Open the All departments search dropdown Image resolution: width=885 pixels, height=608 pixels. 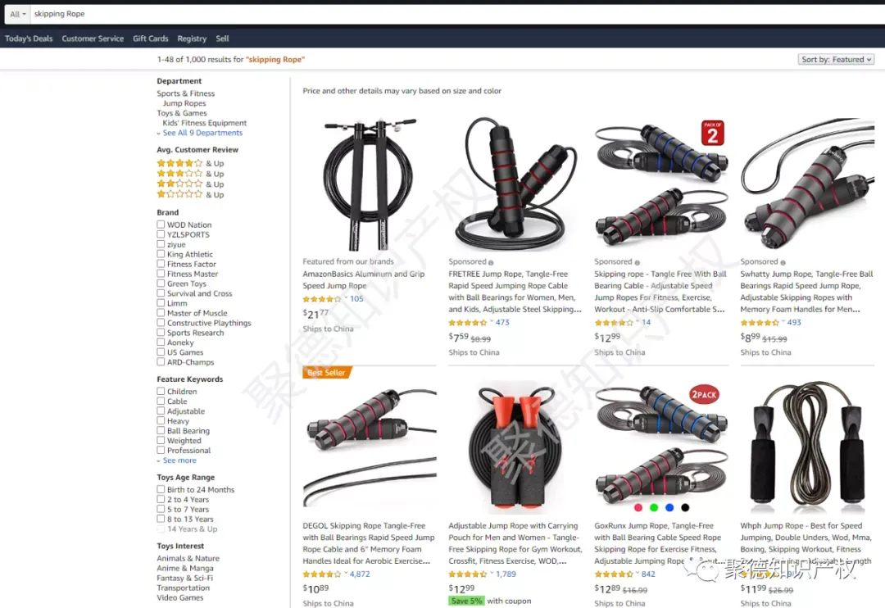click(17, 14)
